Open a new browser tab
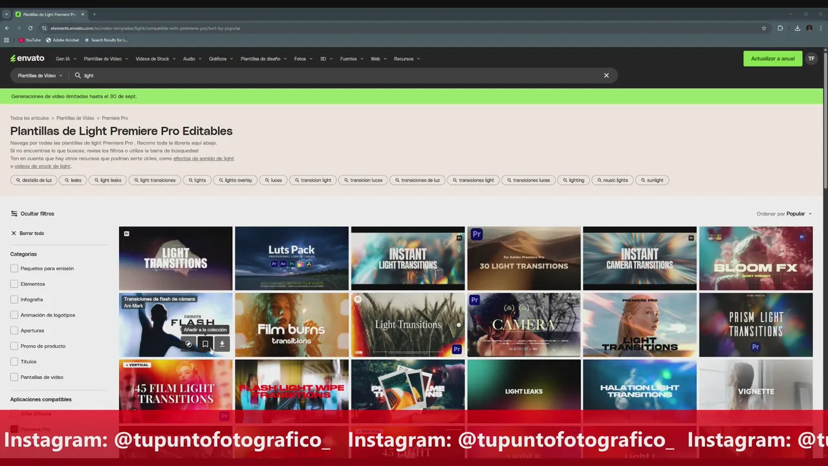Image resolution: width=828 pixels, height=466 pixels. pyautogui.click(x=94, y=14)
